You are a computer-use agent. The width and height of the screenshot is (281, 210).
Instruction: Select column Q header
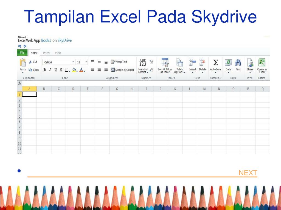point(263,89)
